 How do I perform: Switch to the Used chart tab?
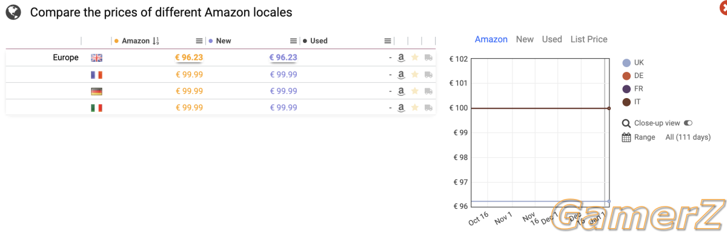(552, 39)
